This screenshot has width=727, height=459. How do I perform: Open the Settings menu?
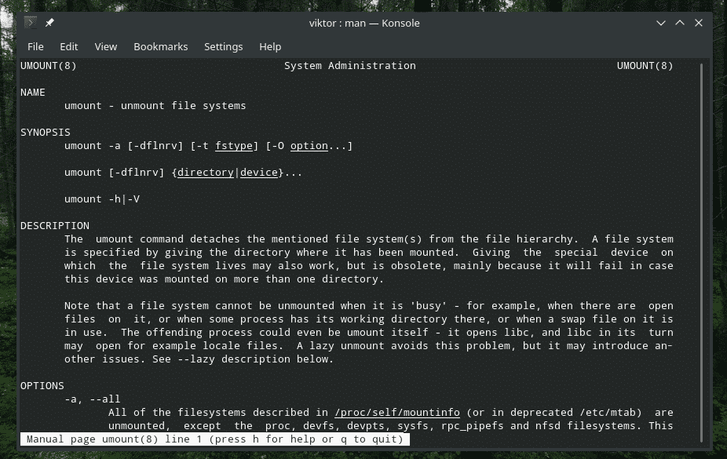223,46
